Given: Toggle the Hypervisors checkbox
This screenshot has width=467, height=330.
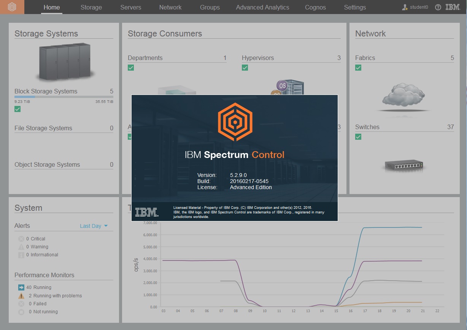Looking at the screenshot, I should click(245, 68).
